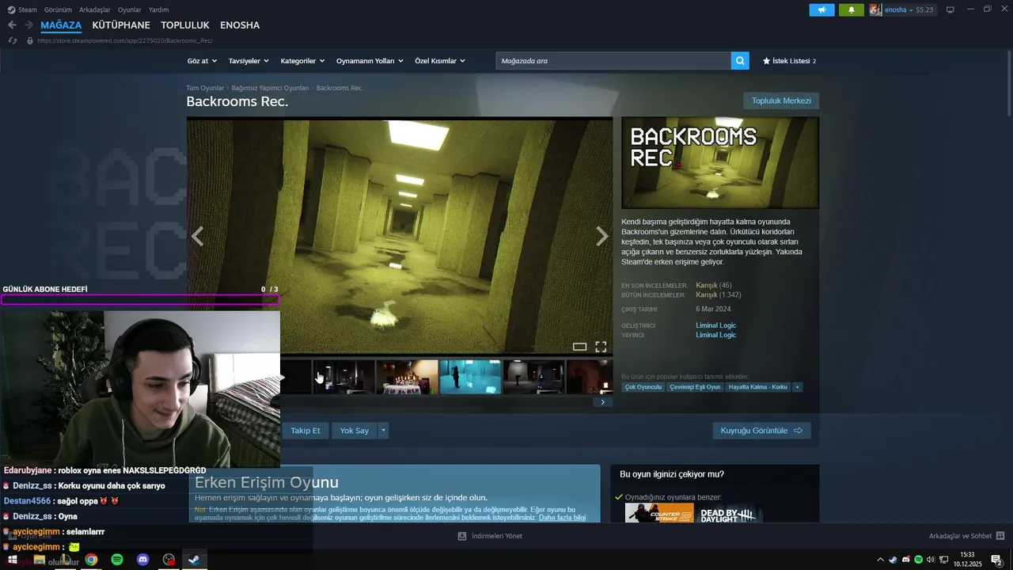Show next screenshot with right carousel arrow
Viewport: 1013px width, 570px height.
point(602,236)
